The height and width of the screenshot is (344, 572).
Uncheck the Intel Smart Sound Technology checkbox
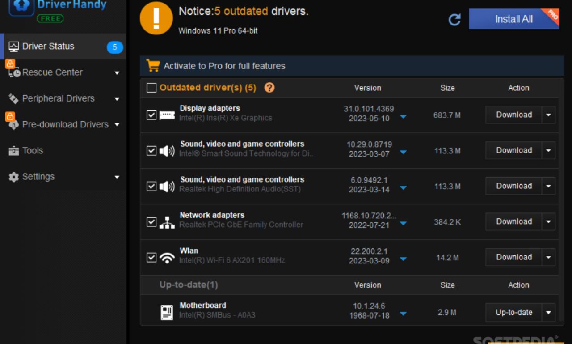click(x=151, y=151)
